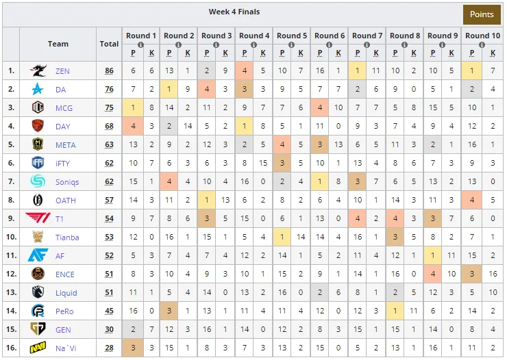Click the Soniqs team logo icon
The height and width of the screenshot is (360, 507).
38,181
